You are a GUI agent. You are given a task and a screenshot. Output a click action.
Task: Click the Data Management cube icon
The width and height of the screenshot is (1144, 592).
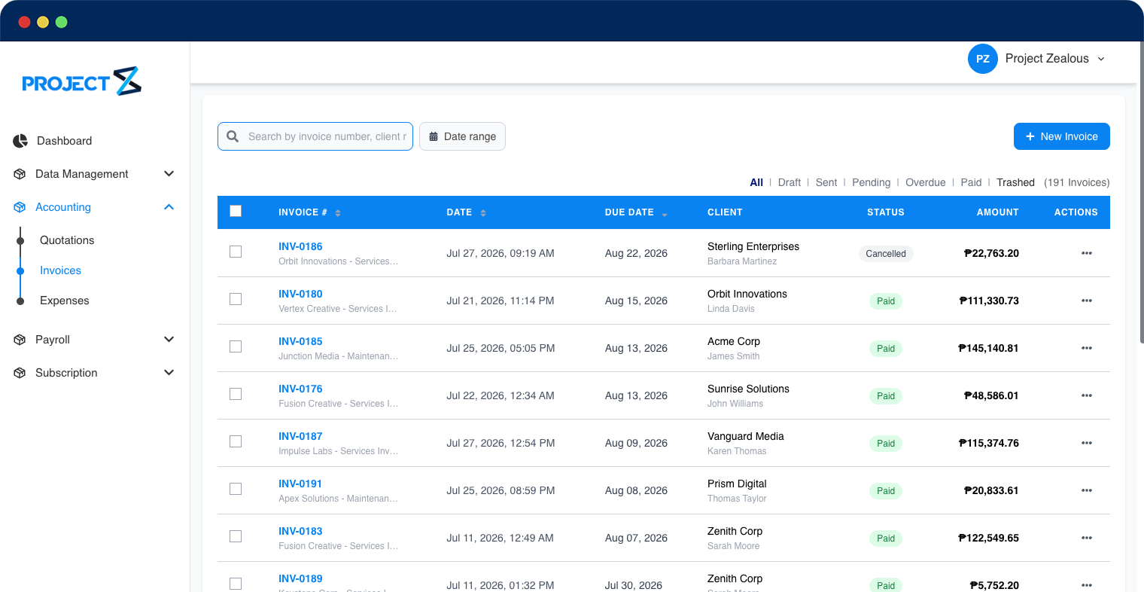tap(20, 174)
